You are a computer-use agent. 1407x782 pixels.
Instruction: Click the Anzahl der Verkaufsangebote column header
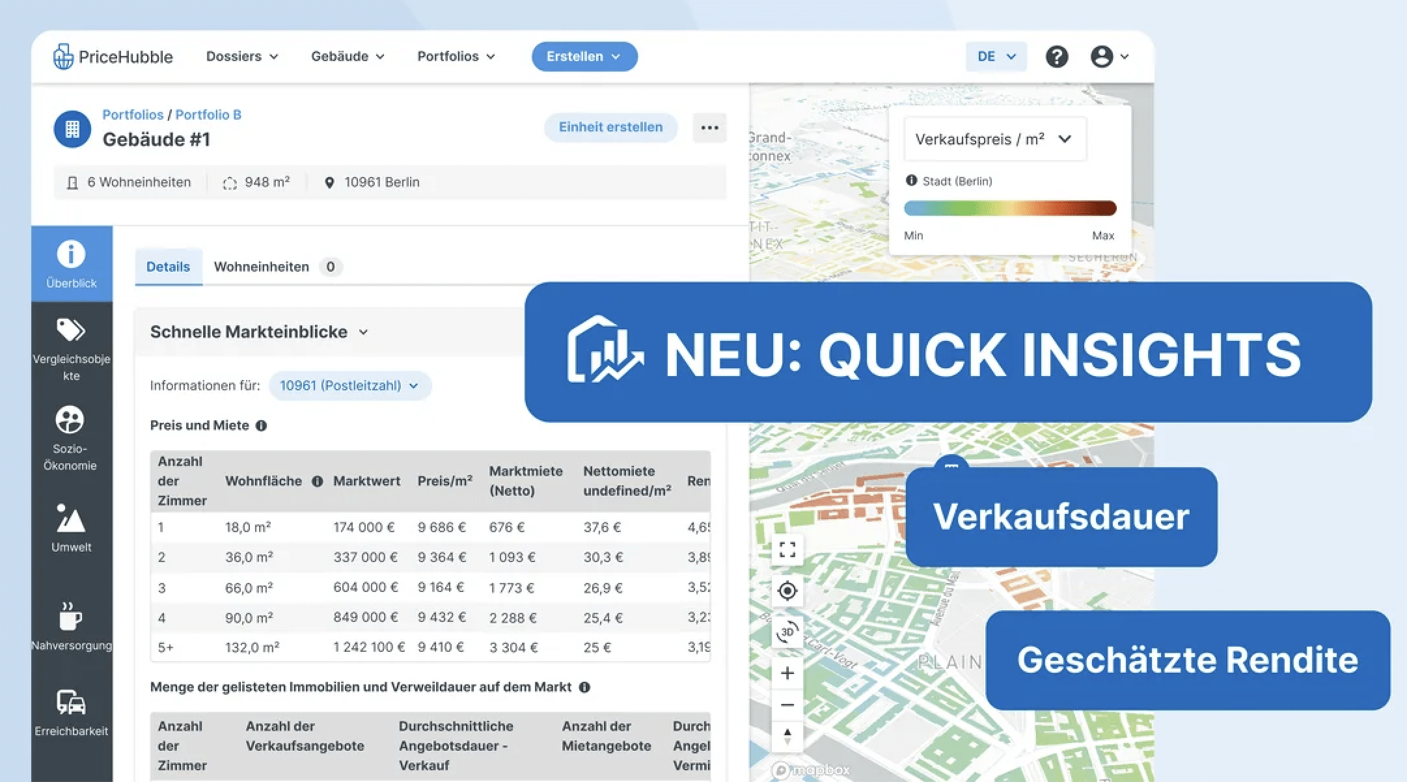[305, 736]
